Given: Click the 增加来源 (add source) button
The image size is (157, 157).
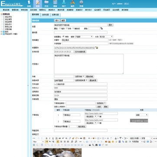Looking at the screenshot, I should pyautogui.click(x=93, y=80).
